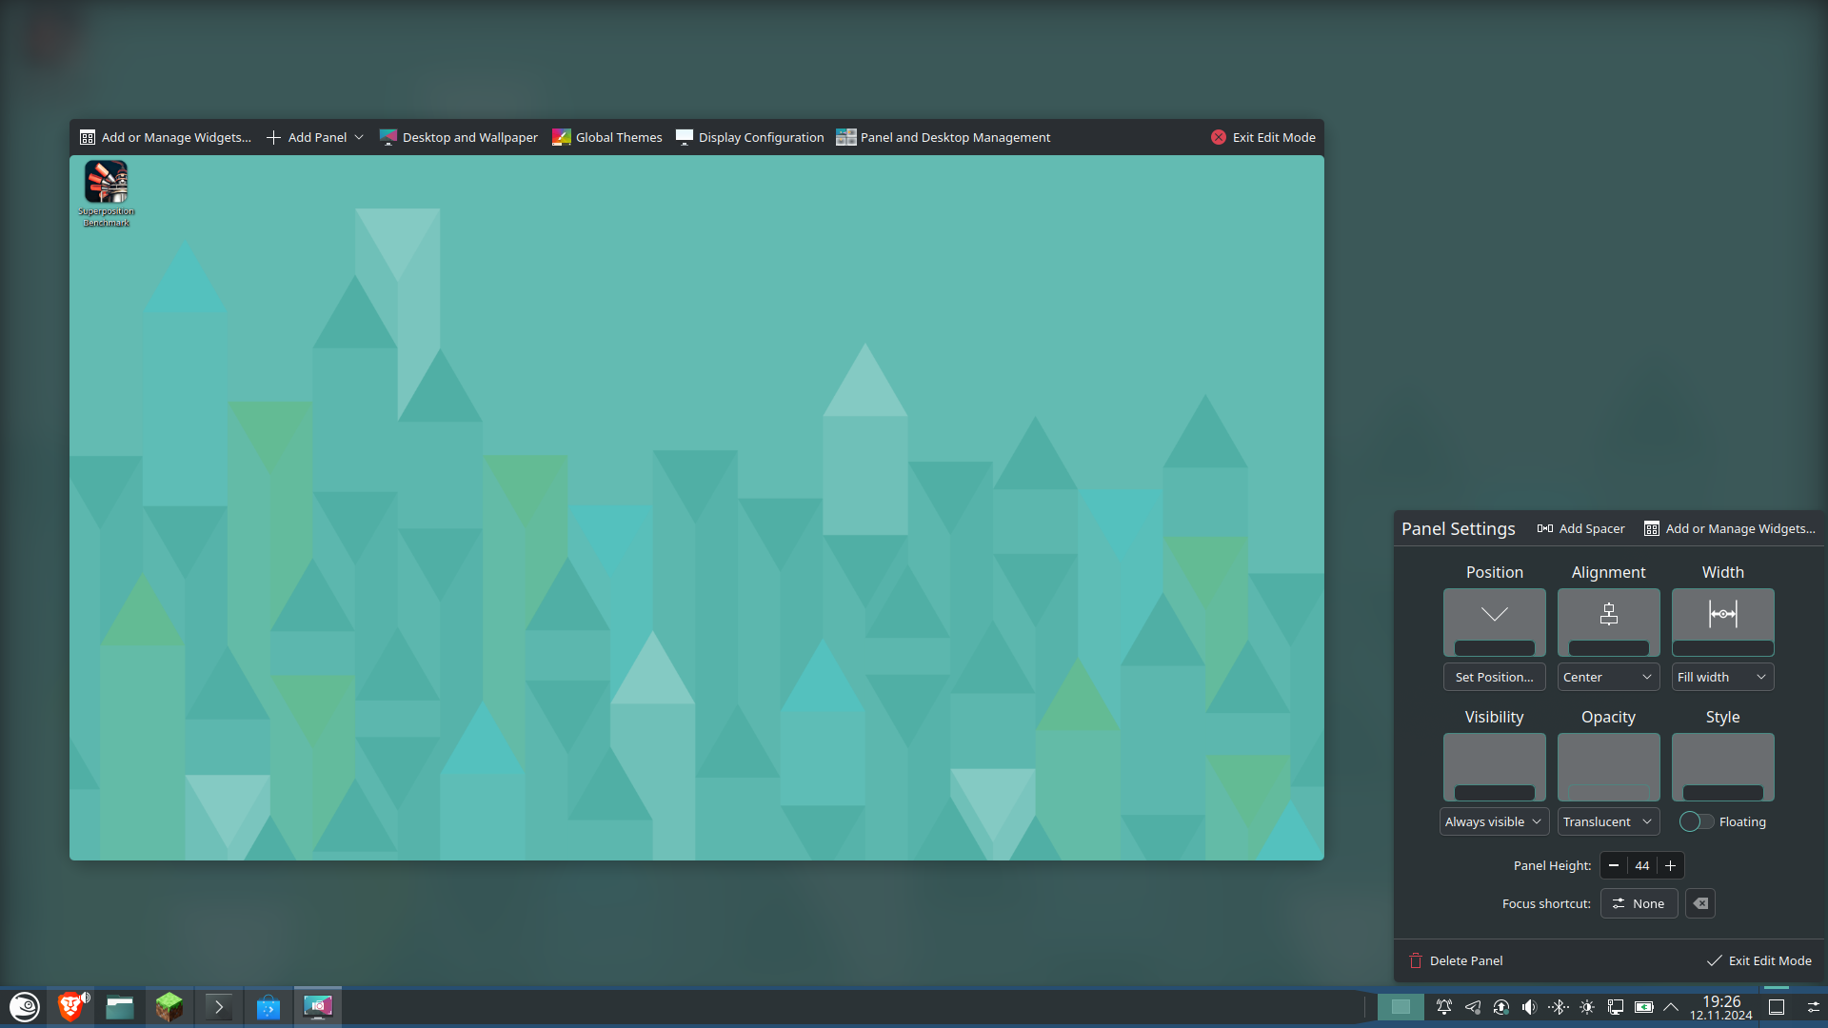Image resolution: width=1828 pixels, height=1028 pixels.
Task: Toggle the Floating panel switch
Action: point(1696,821)
